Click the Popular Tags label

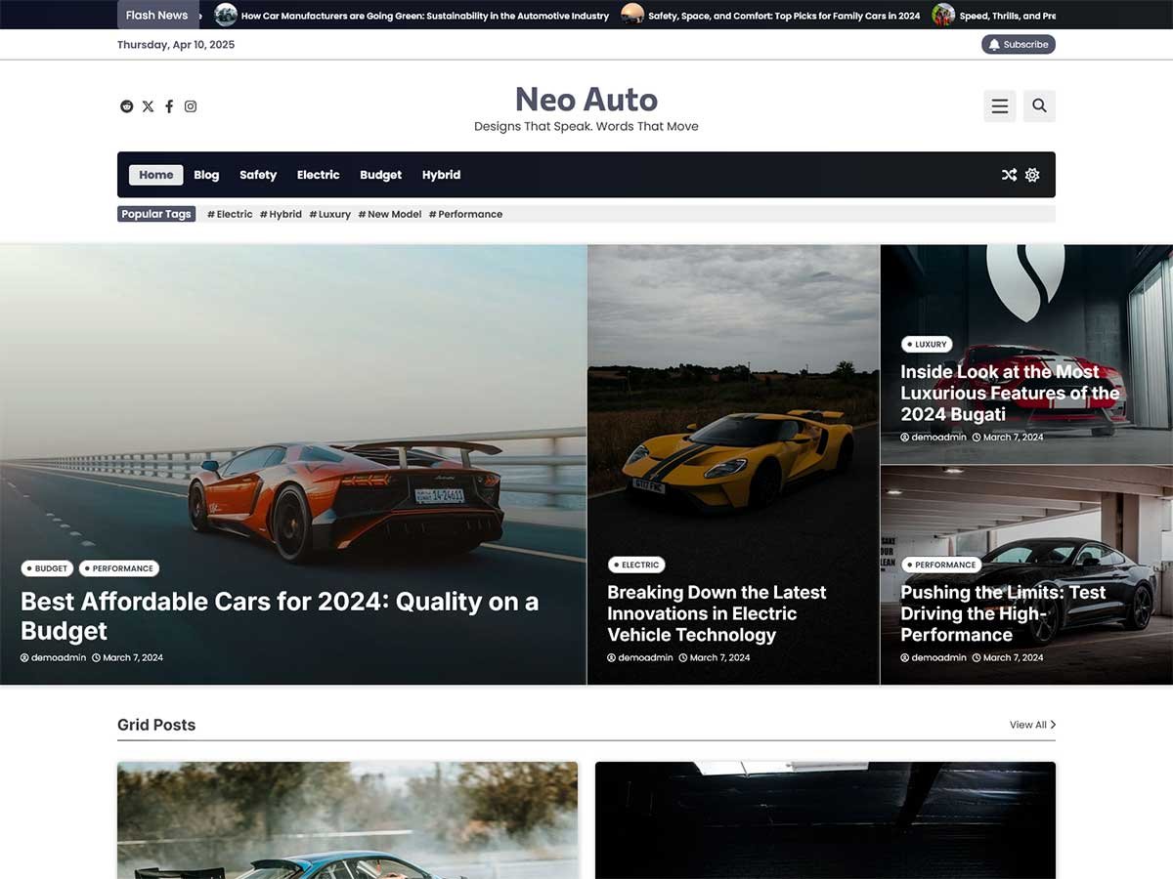click(156, 214)
